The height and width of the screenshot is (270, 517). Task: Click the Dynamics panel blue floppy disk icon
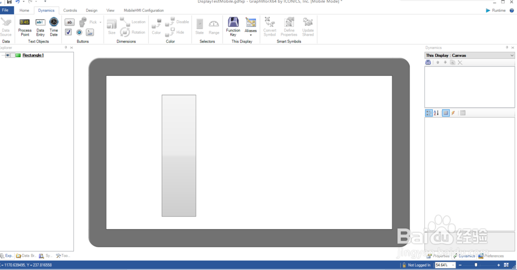pyautogui.click(x=428, y=62)
